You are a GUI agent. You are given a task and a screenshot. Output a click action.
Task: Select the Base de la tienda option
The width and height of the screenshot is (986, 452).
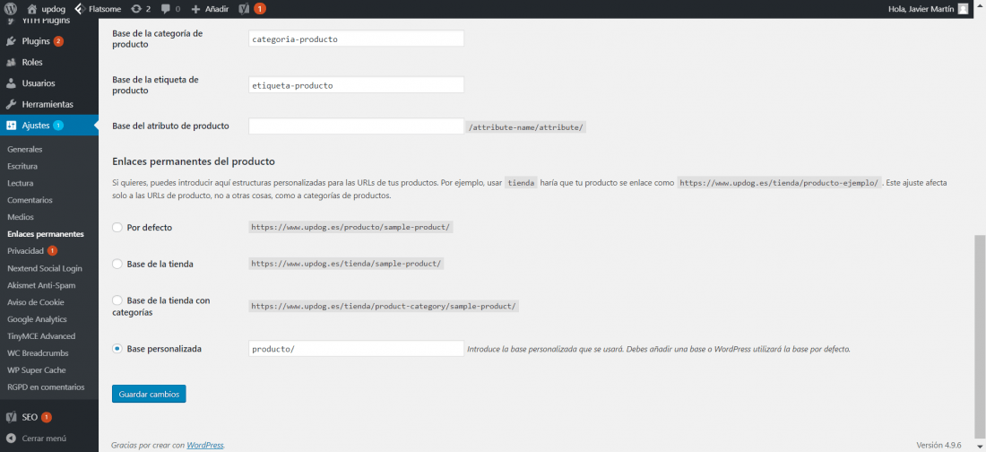point(117,265)
